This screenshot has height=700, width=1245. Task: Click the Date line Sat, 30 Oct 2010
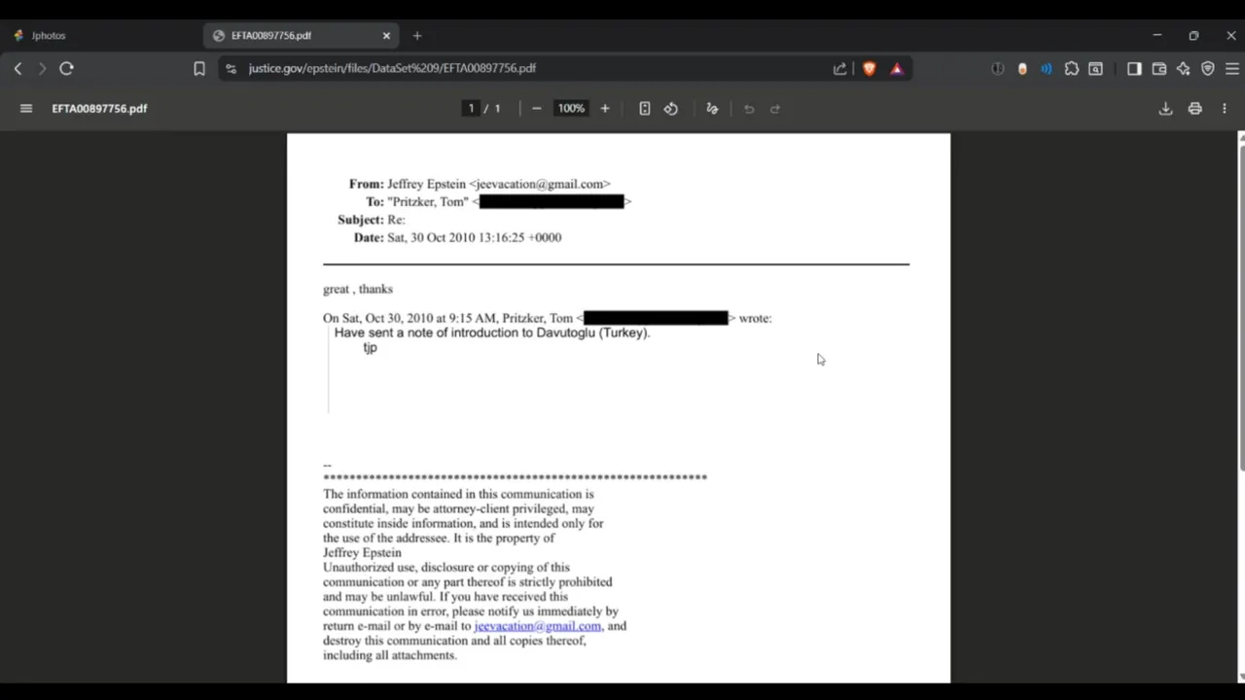[457, 237]
